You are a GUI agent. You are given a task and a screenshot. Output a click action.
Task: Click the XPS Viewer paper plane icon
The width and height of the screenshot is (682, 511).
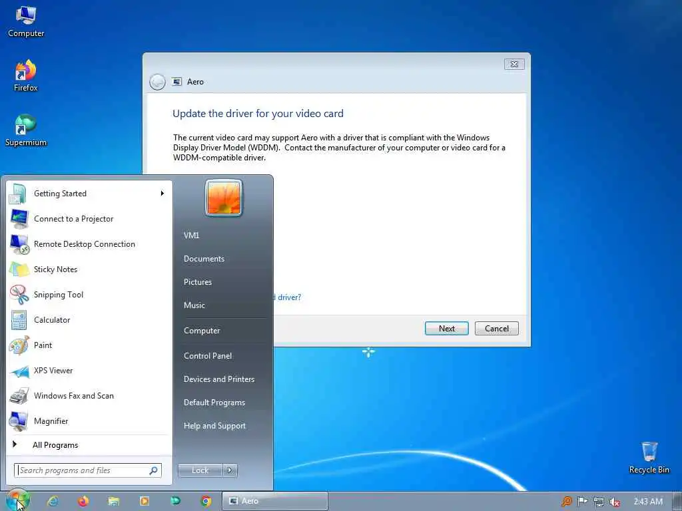pos(19,371)
